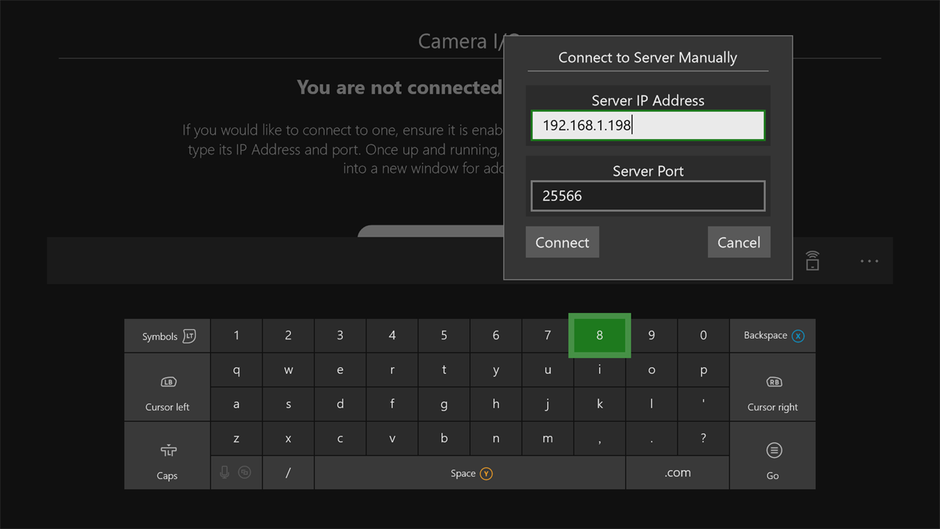The image size is (940, 529).
Task: Tap the letter o key
Action: pyautogui.click(x=651, y=370)
